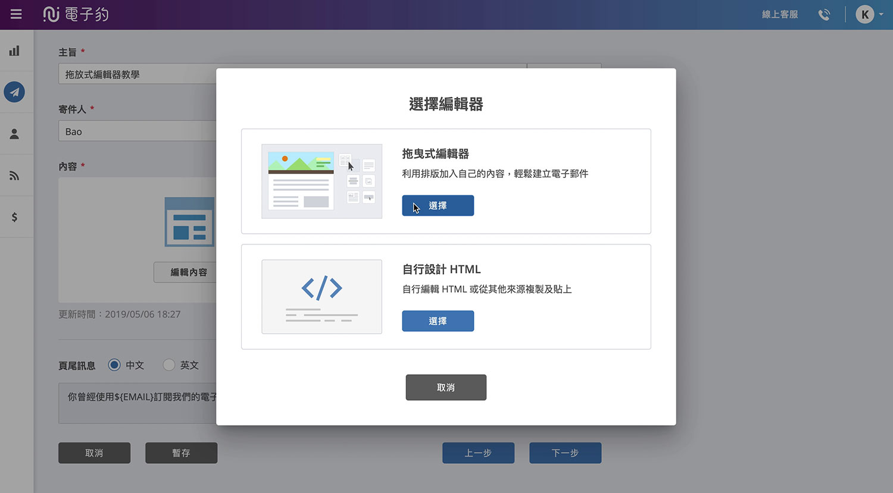Select the 中文 footer radio button
Image resolution: width=893 pixels, height=493 pixels.
[114, 365]
